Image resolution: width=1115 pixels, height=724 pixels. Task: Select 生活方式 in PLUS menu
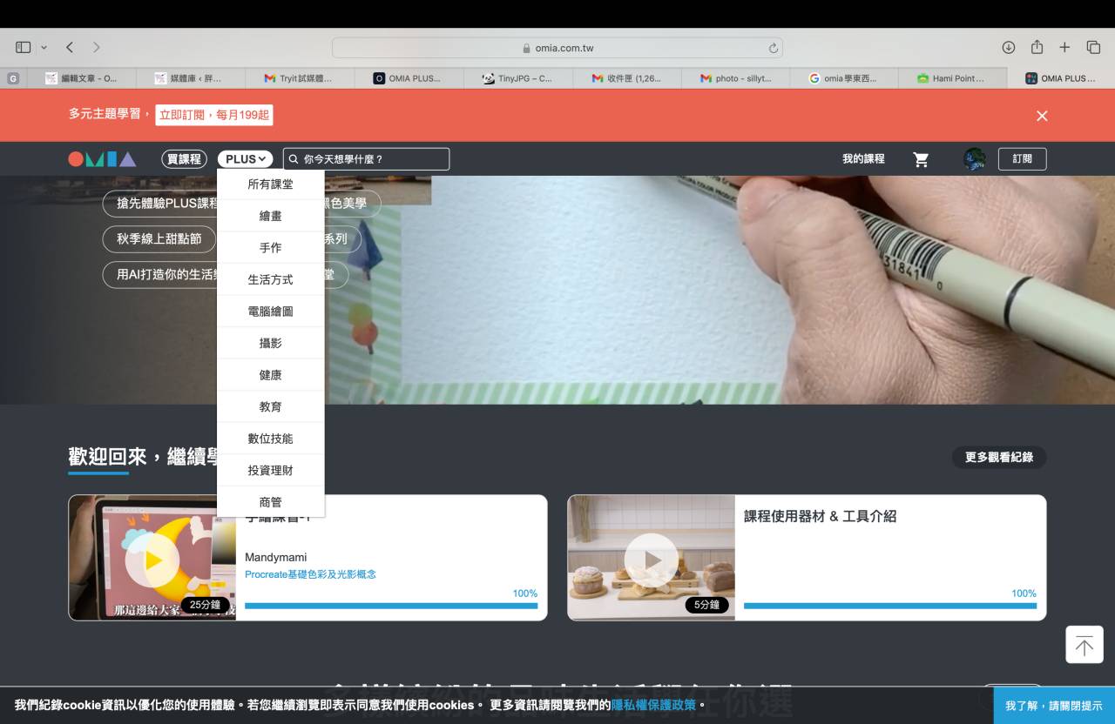click(270, 279)
